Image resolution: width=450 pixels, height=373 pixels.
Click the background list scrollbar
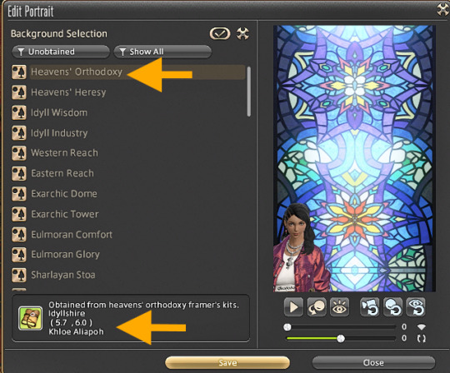point(249,92)
